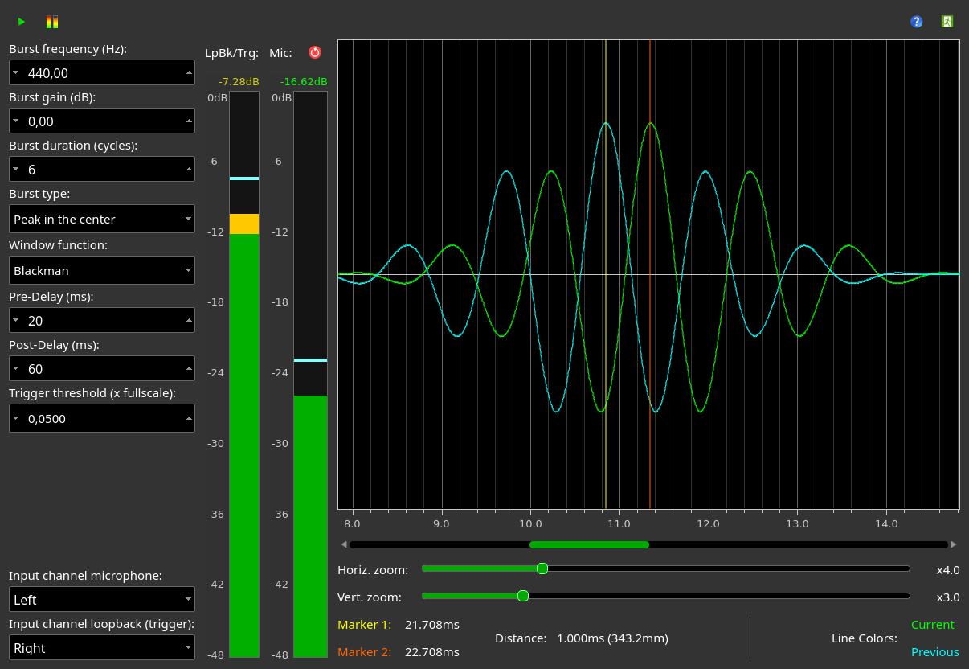Decrease Post-Delay value arrow
The image size is (969, 669).
(15, 369)
